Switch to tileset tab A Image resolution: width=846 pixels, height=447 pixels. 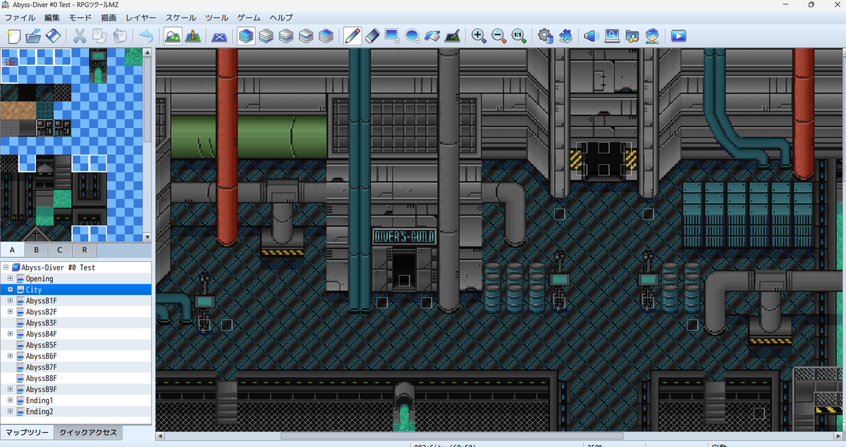pyautogui.click(x=13, y=250)
